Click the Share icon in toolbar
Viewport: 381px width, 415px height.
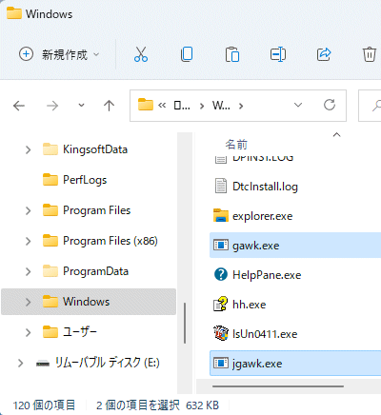tap(324, 54)
